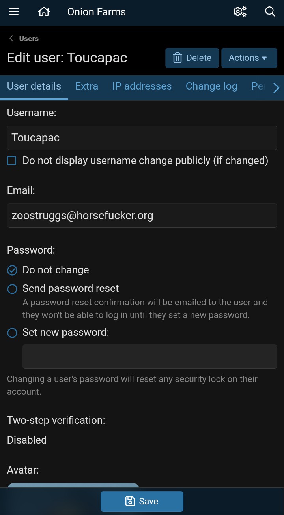Switch to the Extra tab
The image size is (284, 515).
pyautogui.click(x=87, y=86)
